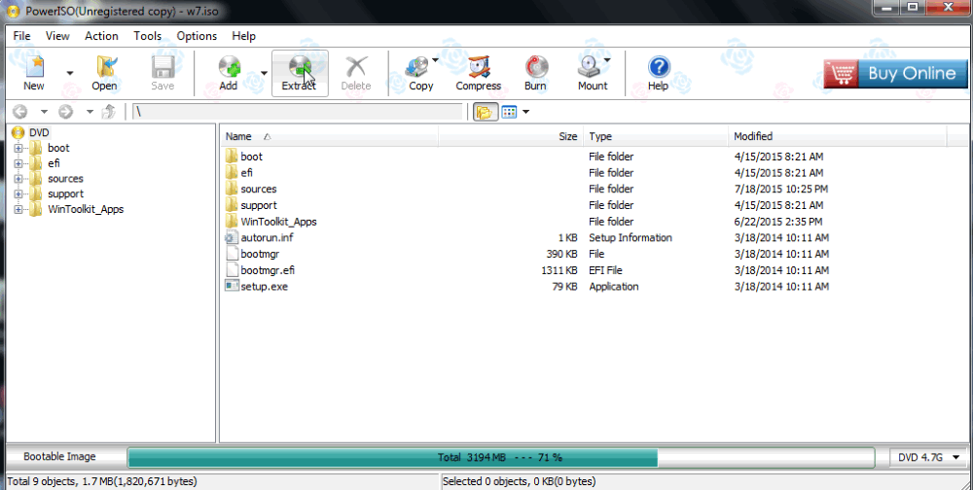This screenshot has height=490, width=973.
Task: Select the bootmgr file icon
Action: 232,254
